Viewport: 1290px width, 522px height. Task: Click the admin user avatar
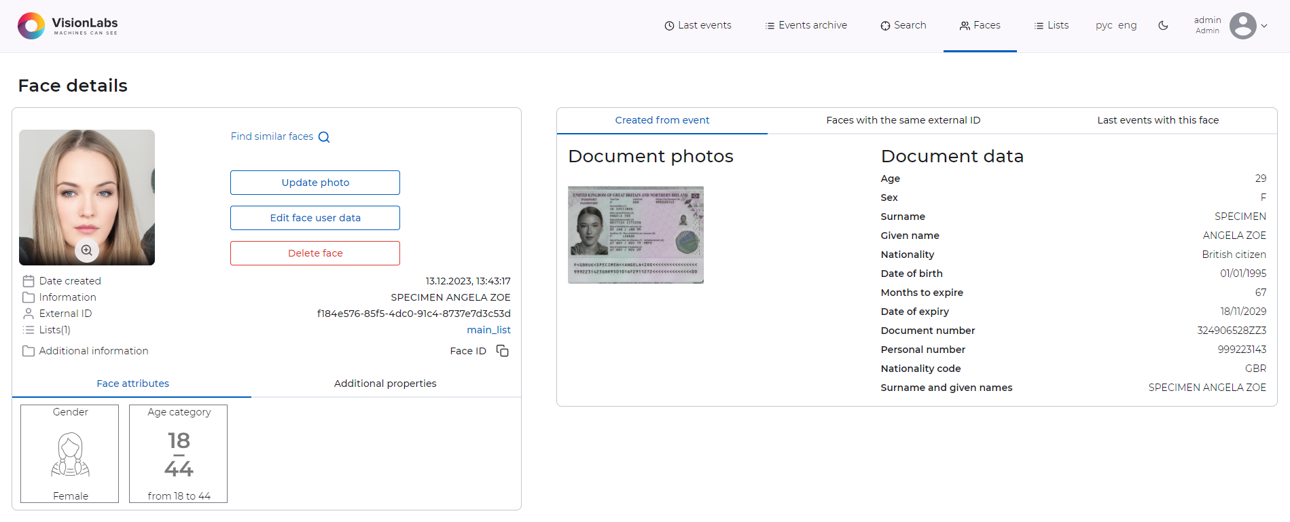point(1242,26)
